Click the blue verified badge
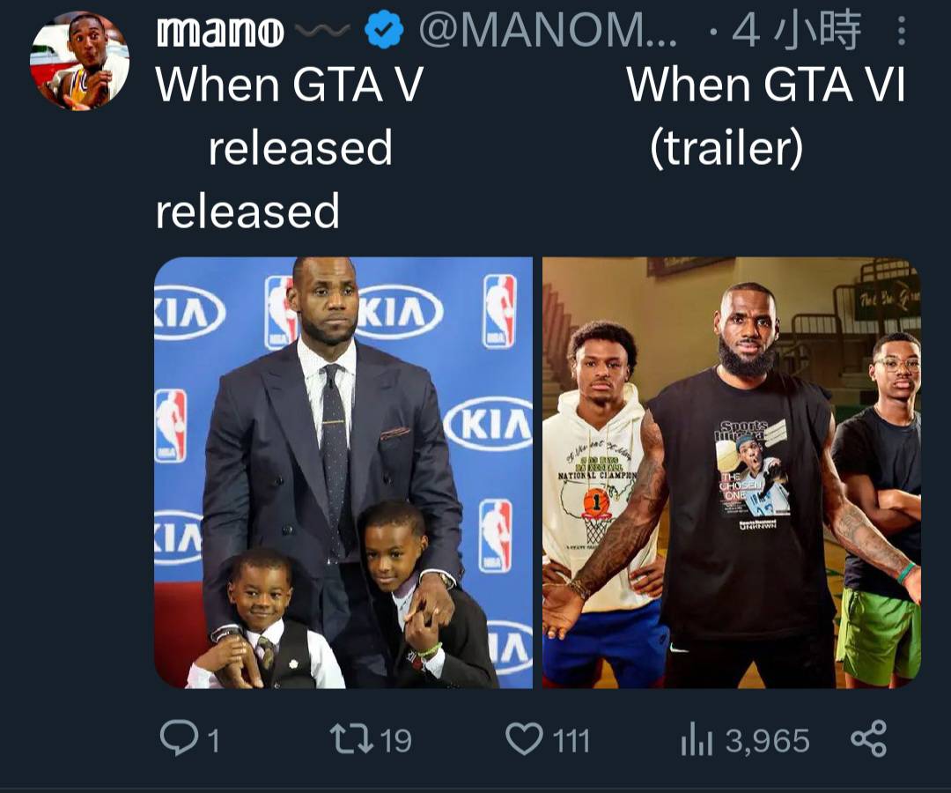The image size is (951, 793). click(x=384, y=30)
